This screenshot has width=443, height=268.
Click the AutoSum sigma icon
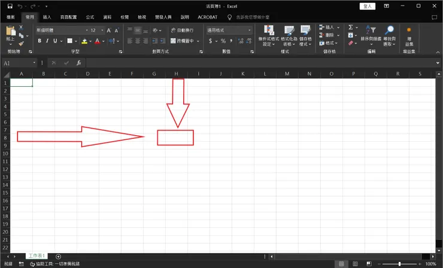pos(351,27)
